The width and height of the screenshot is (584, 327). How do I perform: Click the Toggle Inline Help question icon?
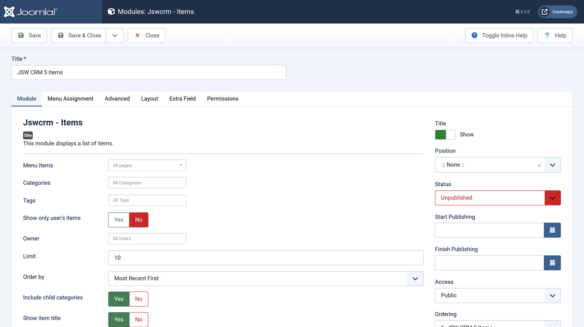pyautogui.click(x=474, y=35)
